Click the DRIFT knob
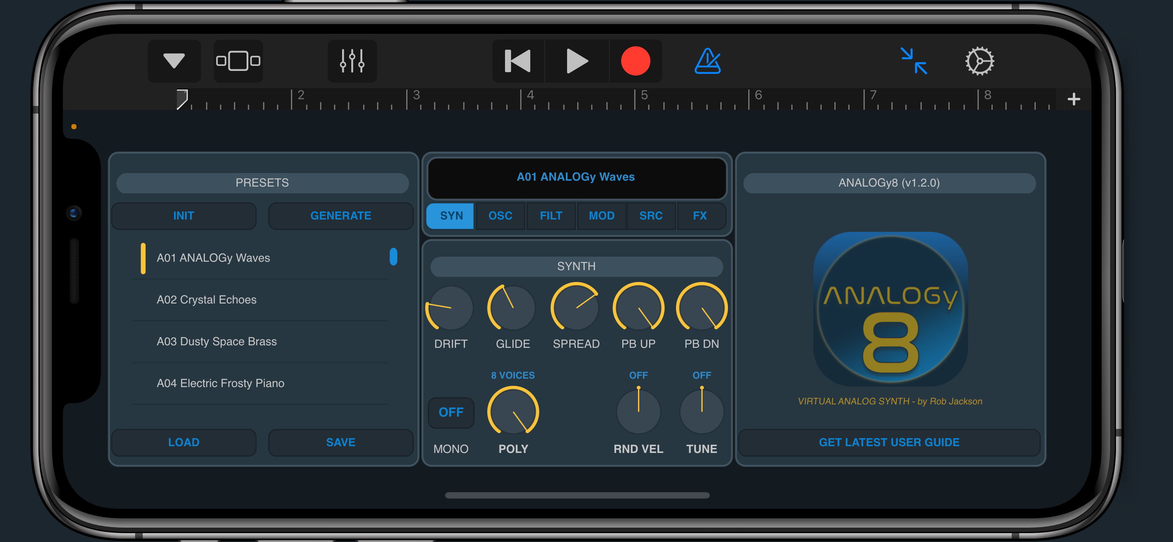The image size is (1173, 542). (x=451, y=308)
